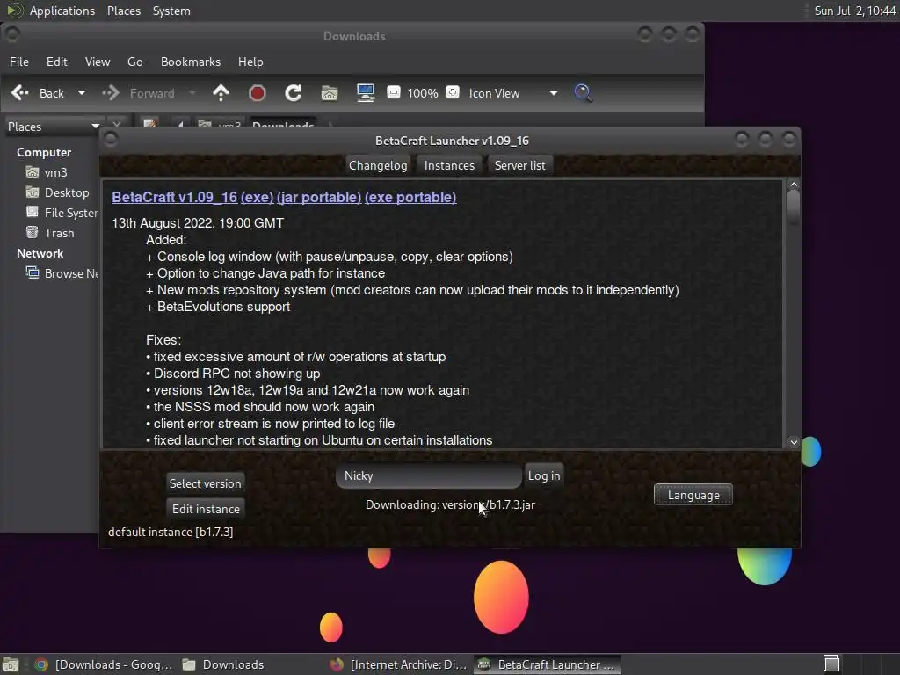Select Browse Network in the sidebar
This screenshot has height=675, width=900.
point(62,273)
